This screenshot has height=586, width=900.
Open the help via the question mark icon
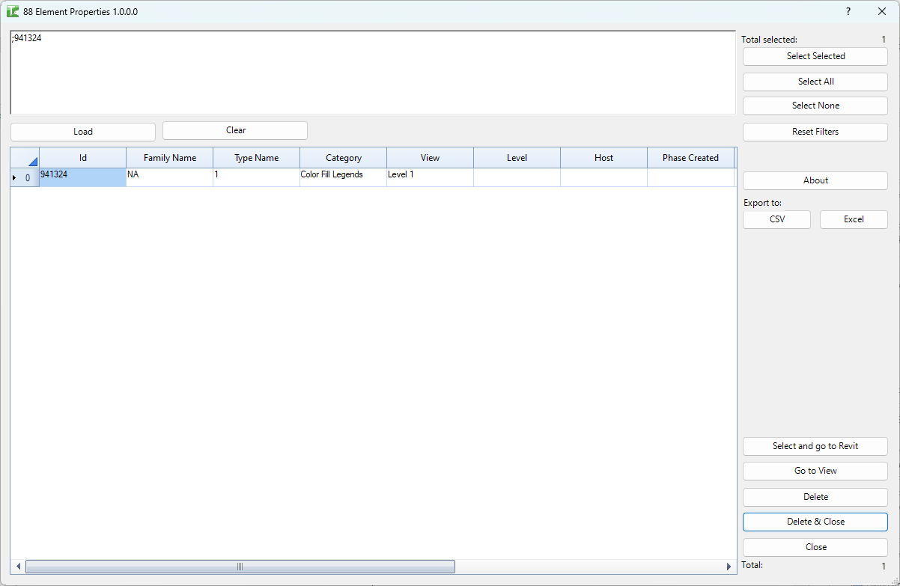(x=848, y=11)
